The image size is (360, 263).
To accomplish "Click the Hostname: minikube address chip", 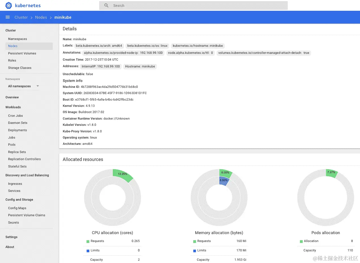I will (x=140, y=66).
